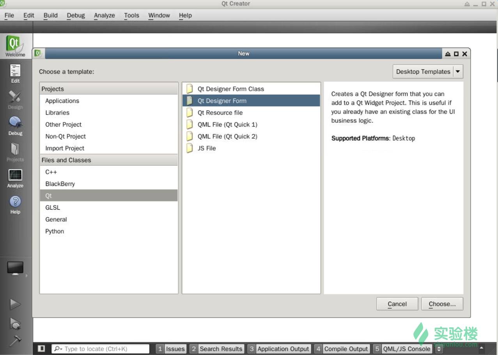Image resolution: width=498 pixels, height=355 pixels.
Task: Show the Application Output pane
Action: coord(279,349)
